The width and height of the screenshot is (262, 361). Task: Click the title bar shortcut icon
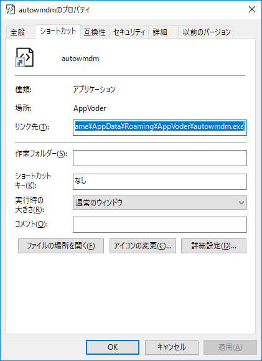point(10,10)
